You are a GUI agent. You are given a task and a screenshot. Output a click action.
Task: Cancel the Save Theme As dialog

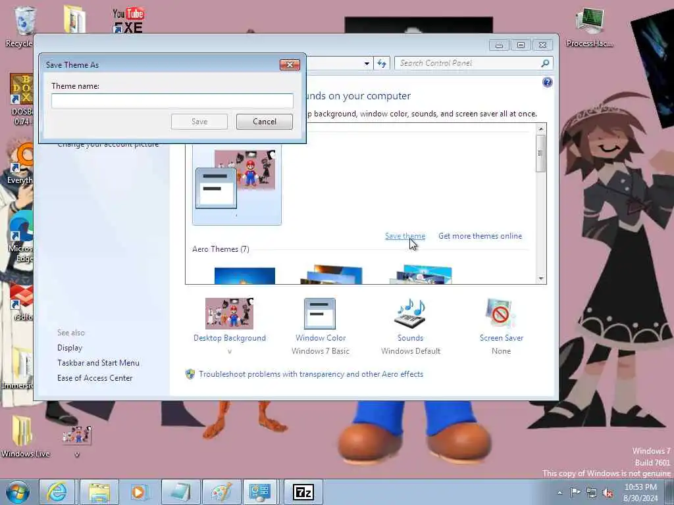tap(265, 122)
